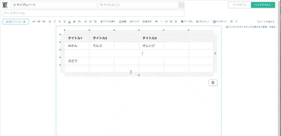This screenshot has height=136, width=281.
Task: Open the tag name dropdown arrow
Action: 181,5
